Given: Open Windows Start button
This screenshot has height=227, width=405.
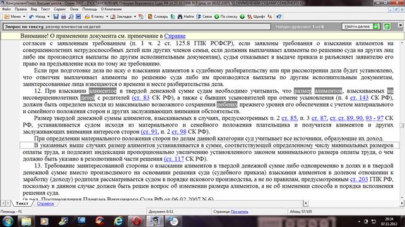Looking at the screenshot, I should (8, 221).
